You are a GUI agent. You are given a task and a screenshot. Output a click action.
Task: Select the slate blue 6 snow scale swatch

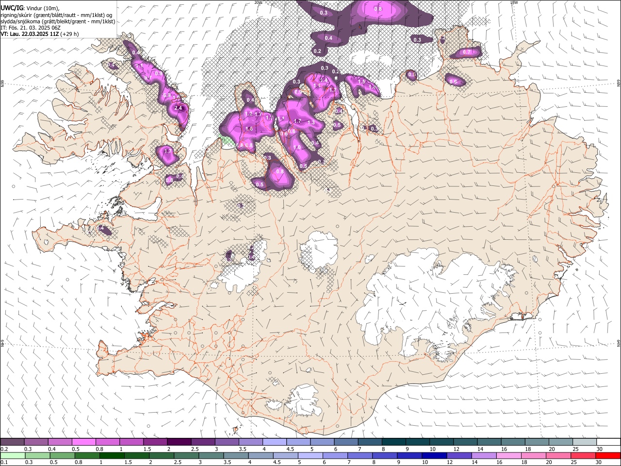(346, 442)
